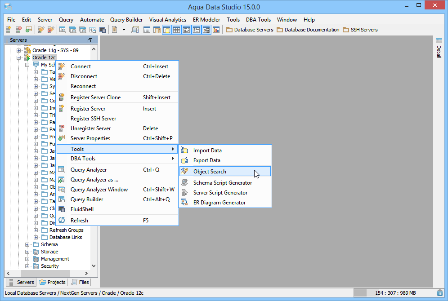Open the Database Documentation folder shortcut

pos(308,30)
